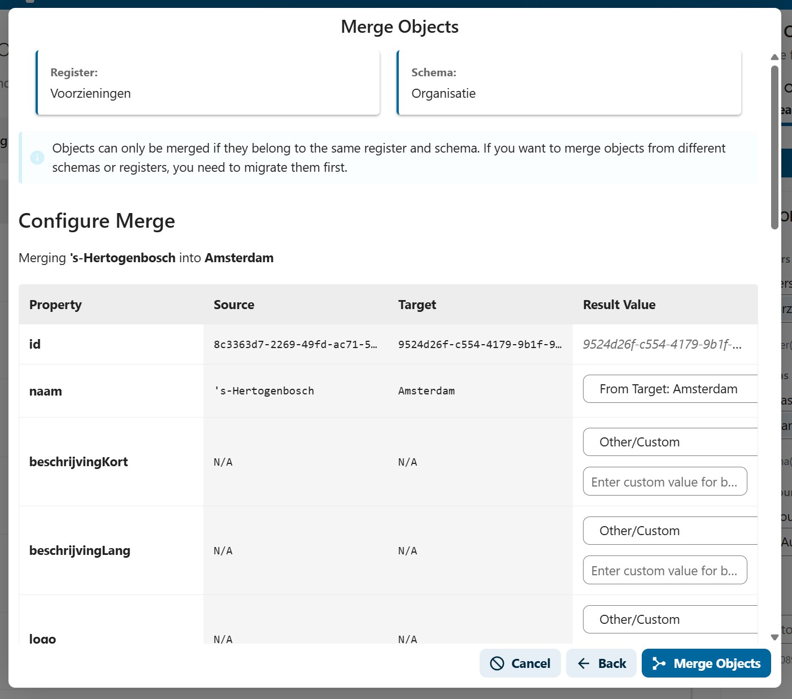Click the target naam value Amsterdam
The width and height of the screenshot is (792, 699).
(427, 391)
